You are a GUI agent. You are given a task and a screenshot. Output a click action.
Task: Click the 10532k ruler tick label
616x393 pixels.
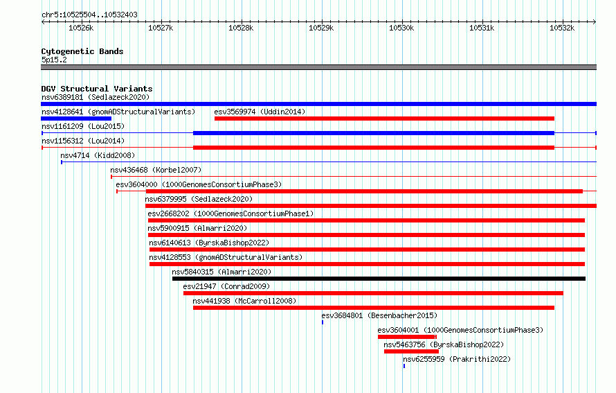(x=562, y=28)
